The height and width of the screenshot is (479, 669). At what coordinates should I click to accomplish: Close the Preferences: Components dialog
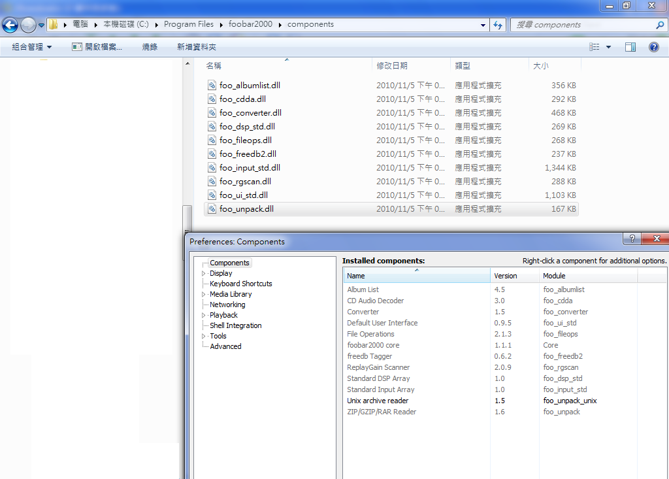click(656, 239)
